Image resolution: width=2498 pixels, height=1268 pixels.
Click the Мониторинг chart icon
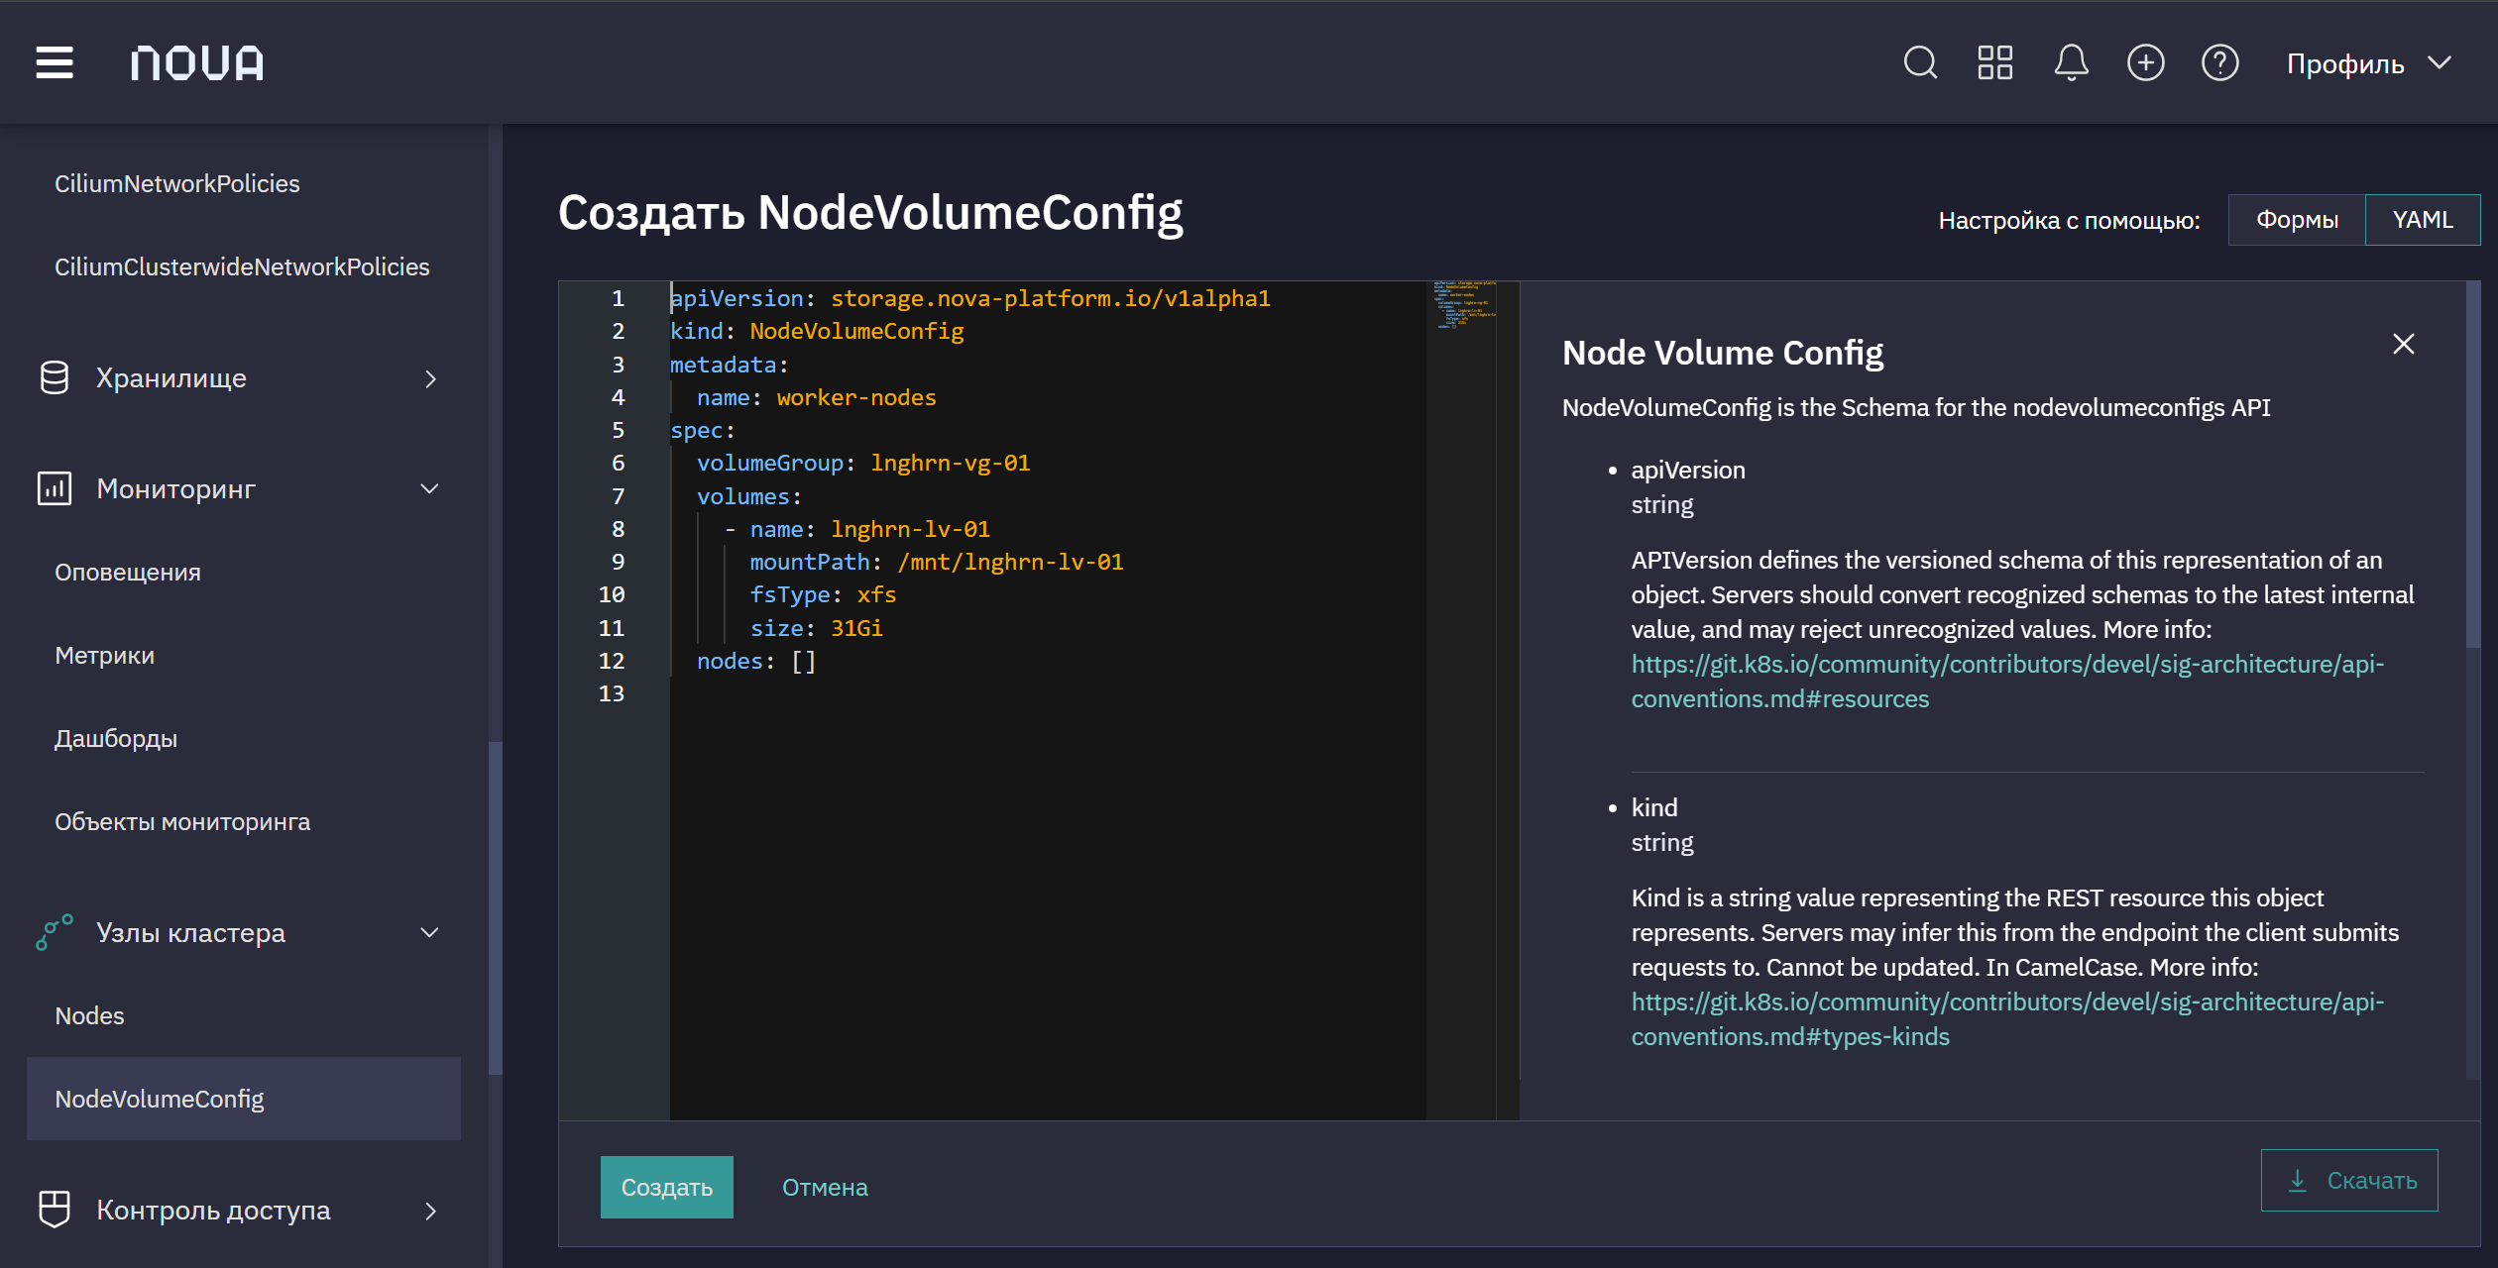point(55,488)
